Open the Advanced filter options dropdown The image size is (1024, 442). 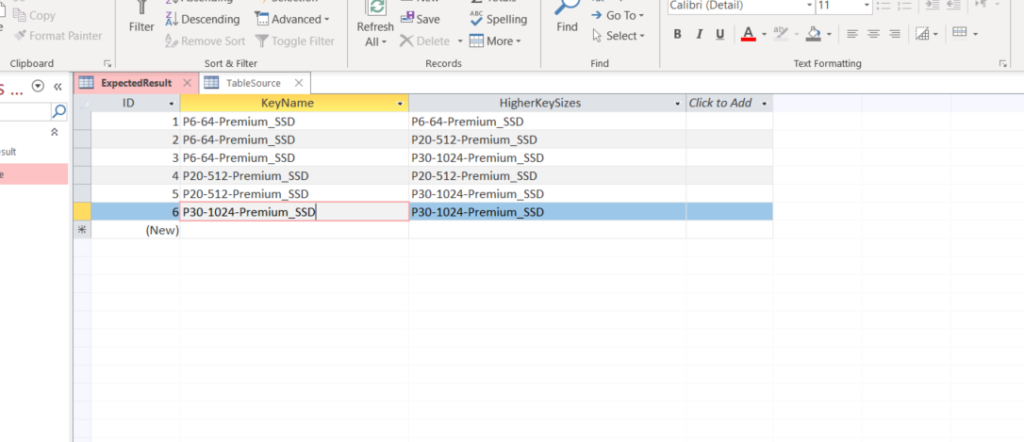[x=292, y=20]
